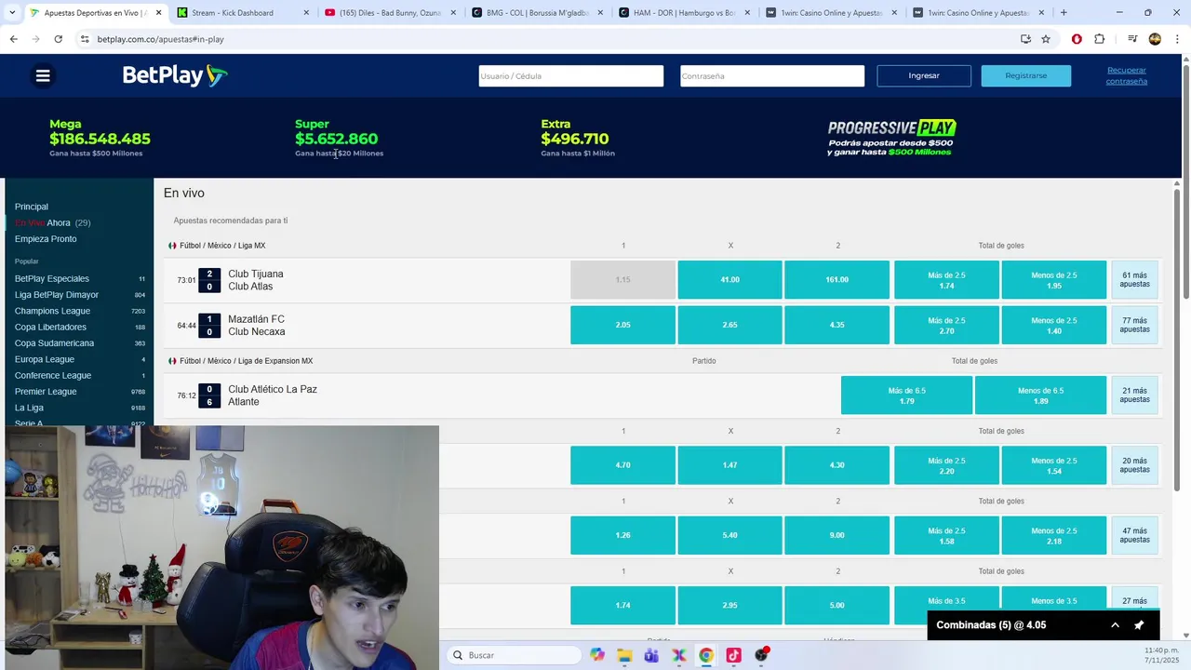Expand 77 más apuestas for Mazatlán match
This screenshot has height=670, width=1191.
pos(1134,325)
